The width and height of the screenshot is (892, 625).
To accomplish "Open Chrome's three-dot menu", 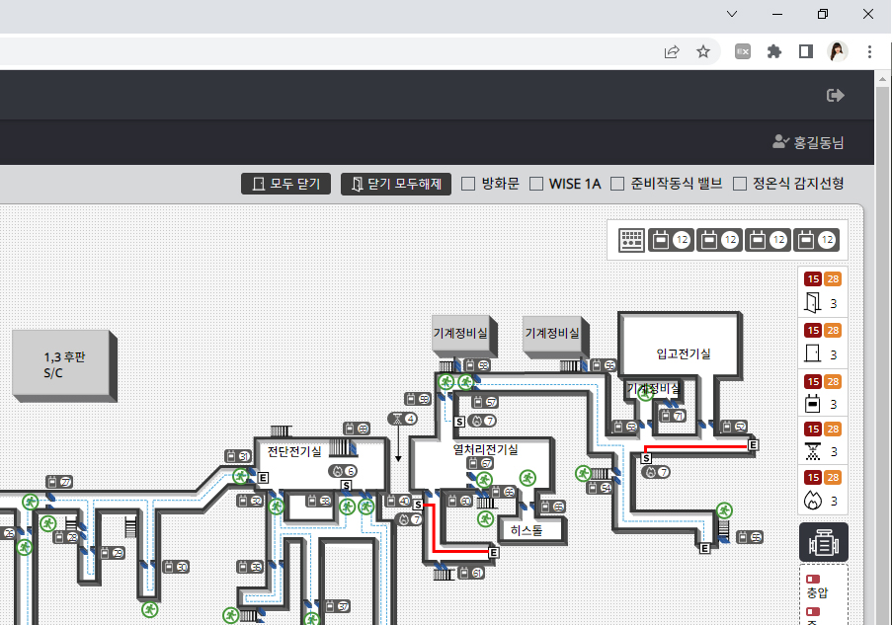I will click(869, 51).
